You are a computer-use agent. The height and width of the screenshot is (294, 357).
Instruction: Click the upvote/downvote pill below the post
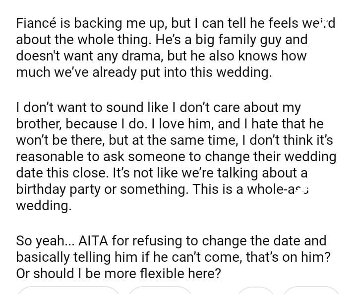(x=68, y=291)
